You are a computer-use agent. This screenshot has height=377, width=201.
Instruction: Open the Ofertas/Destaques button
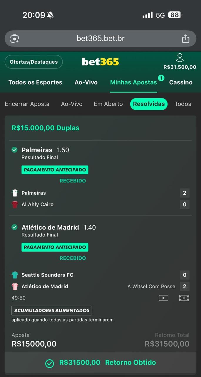[x=33, y=62]
